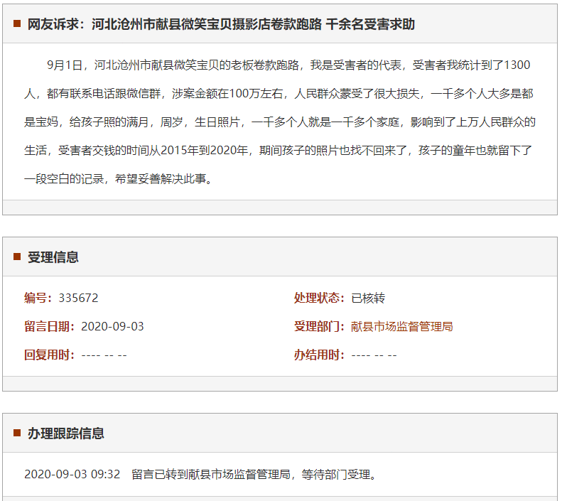Select the 办理跟踪信息 section heading
The width and height of the screenshot is (562, 501).
point(66,433)
